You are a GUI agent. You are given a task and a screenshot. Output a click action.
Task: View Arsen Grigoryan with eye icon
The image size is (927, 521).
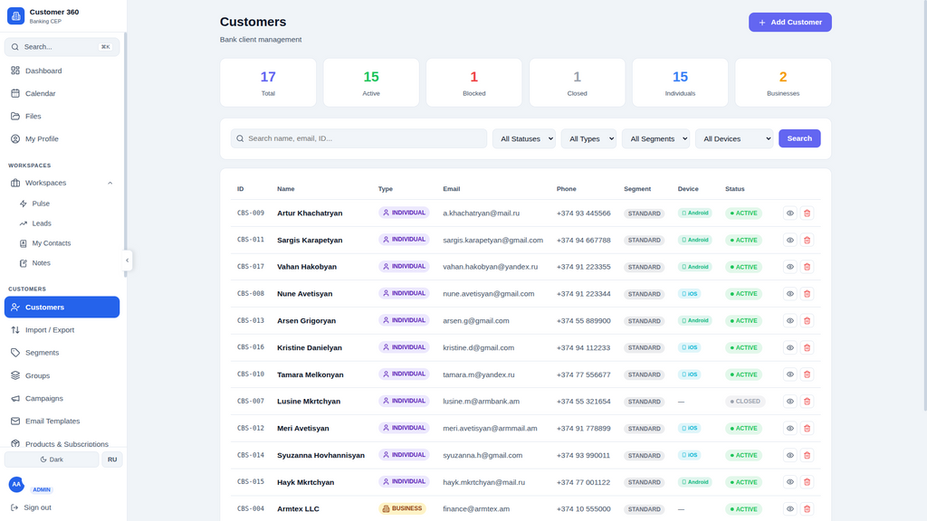[x=789, y=321]
